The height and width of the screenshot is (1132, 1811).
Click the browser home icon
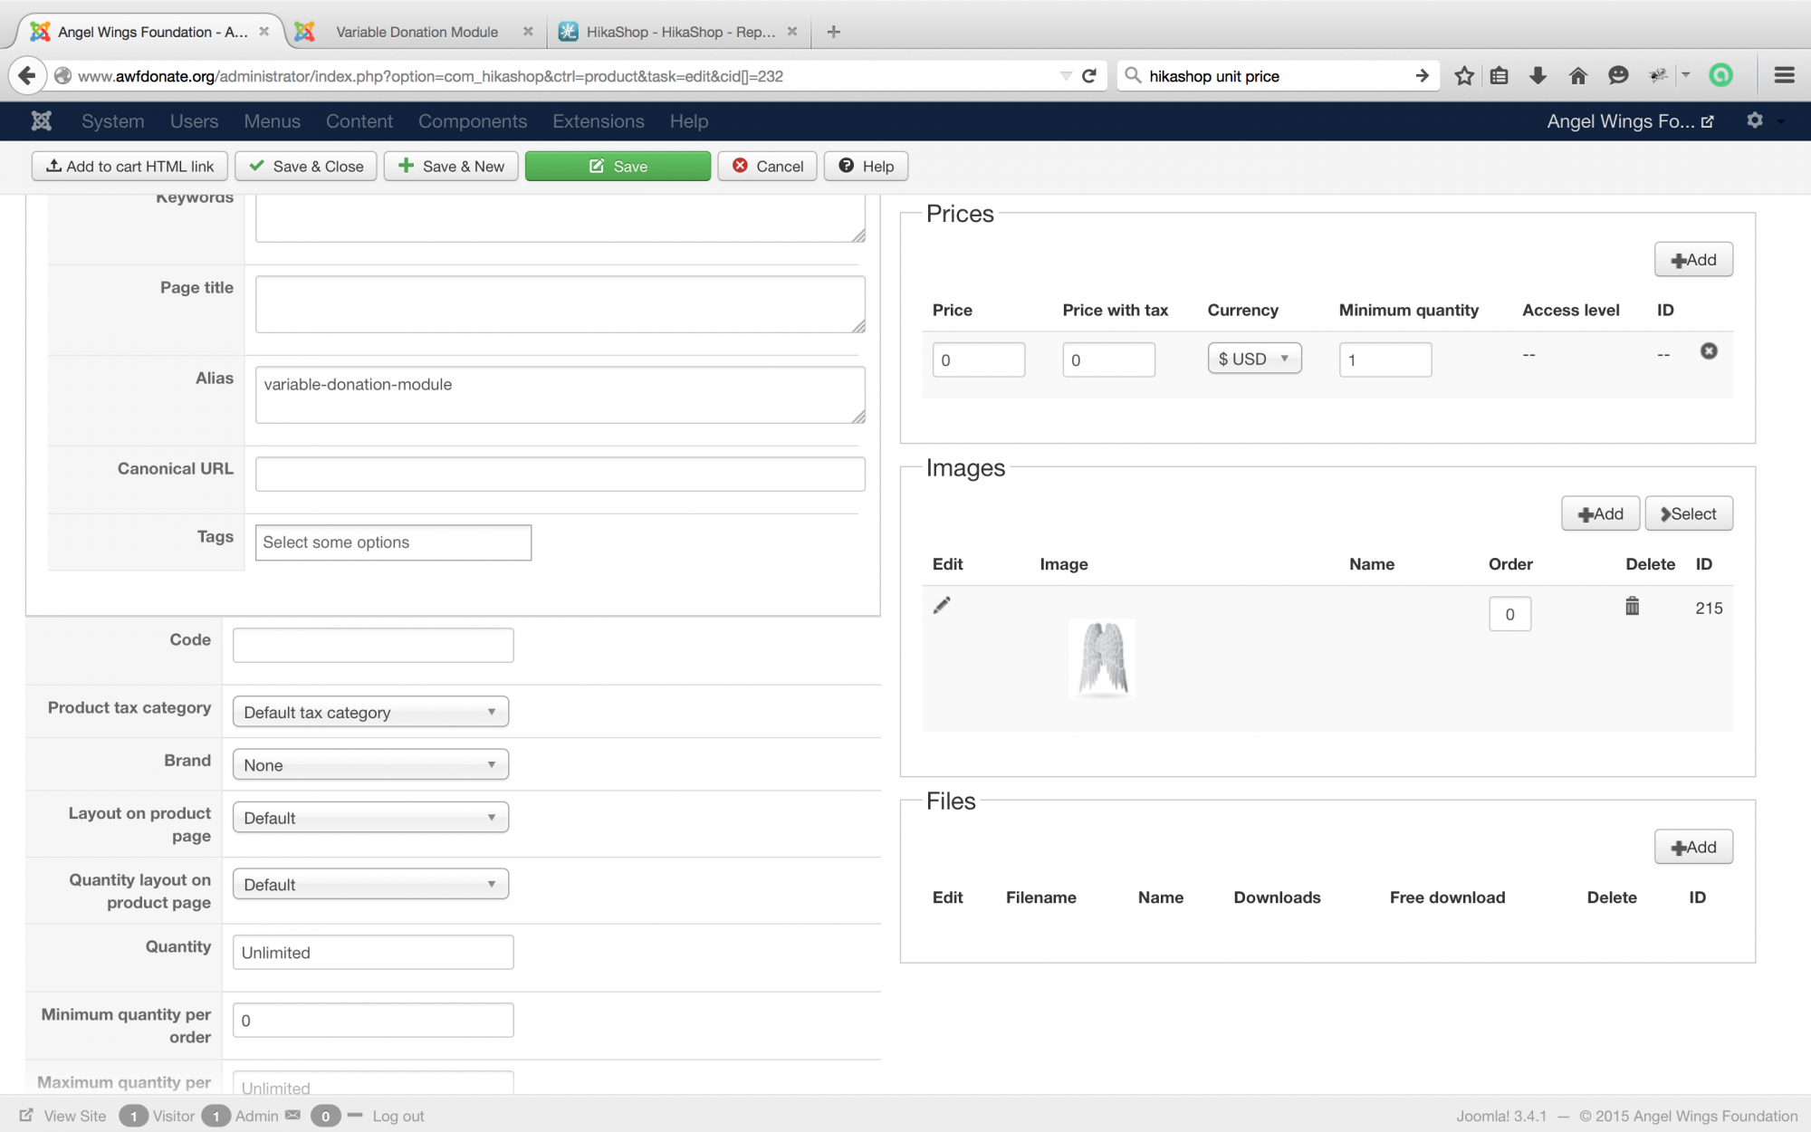click(1578, 76)
